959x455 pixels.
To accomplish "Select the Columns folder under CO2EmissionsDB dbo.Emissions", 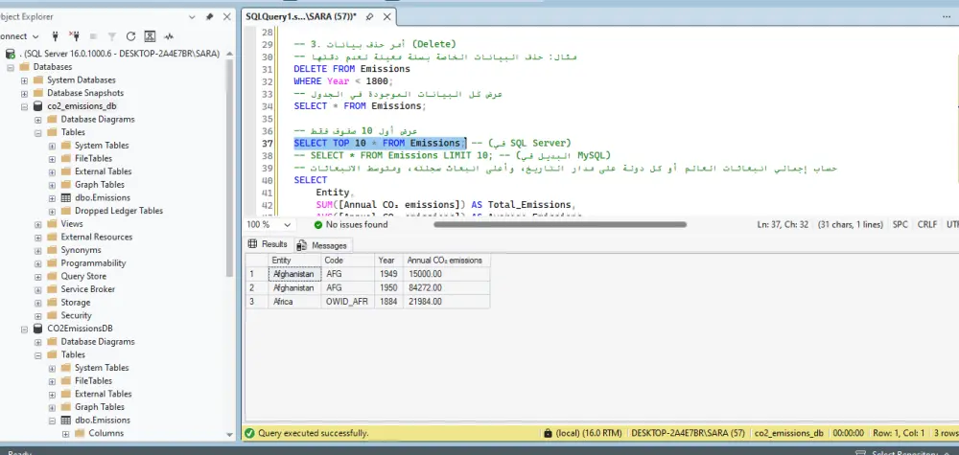I will tap(105, 433).
